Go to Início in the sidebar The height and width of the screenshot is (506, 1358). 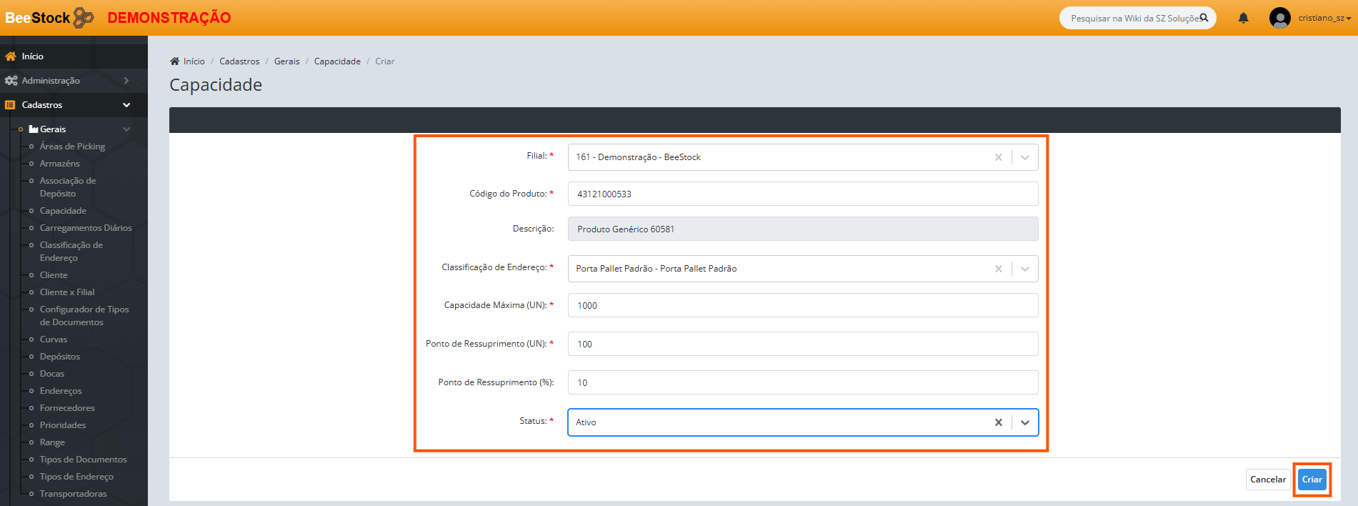(32, 56)
